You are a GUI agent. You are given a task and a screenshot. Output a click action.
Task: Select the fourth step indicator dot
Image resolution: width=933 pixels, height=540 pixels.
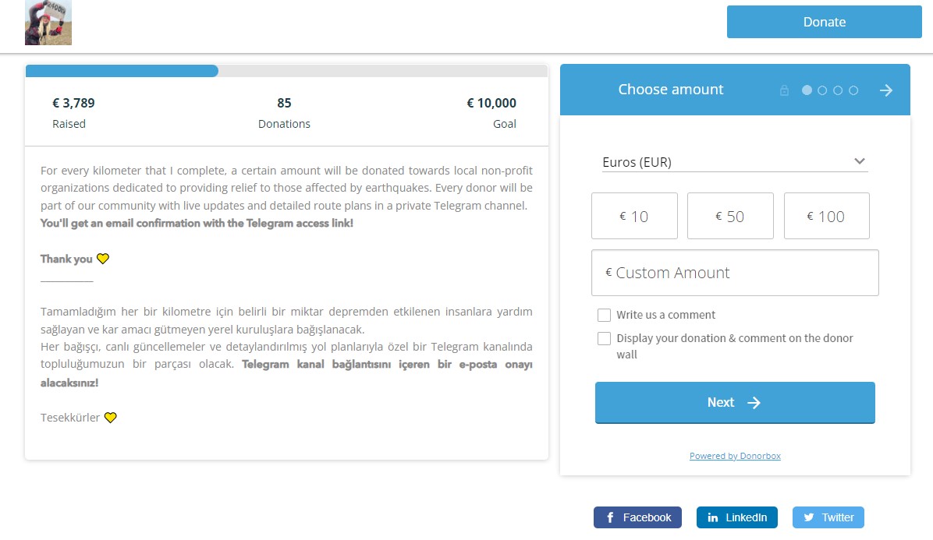click(853, 90)
